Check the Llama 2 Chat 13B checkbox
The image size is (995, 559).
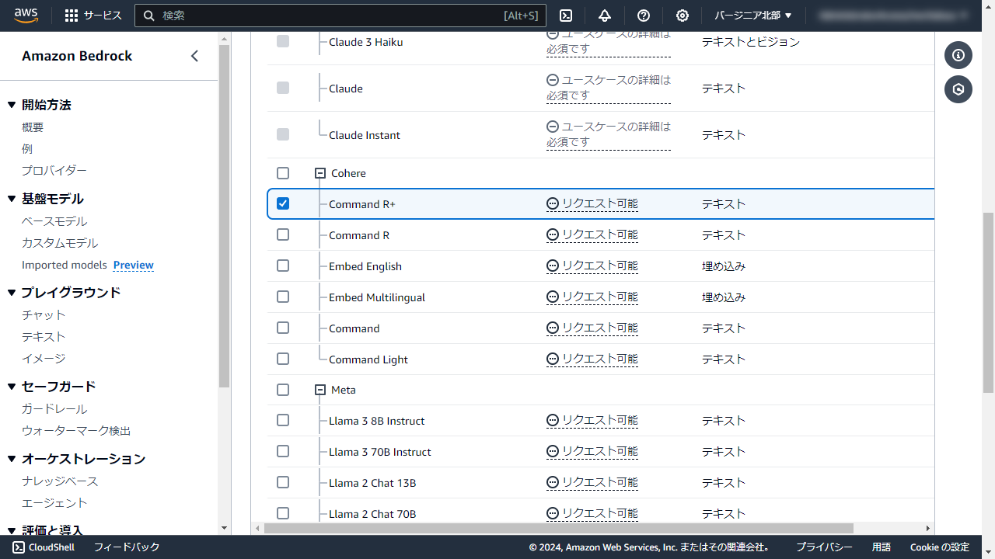[283, 482]
